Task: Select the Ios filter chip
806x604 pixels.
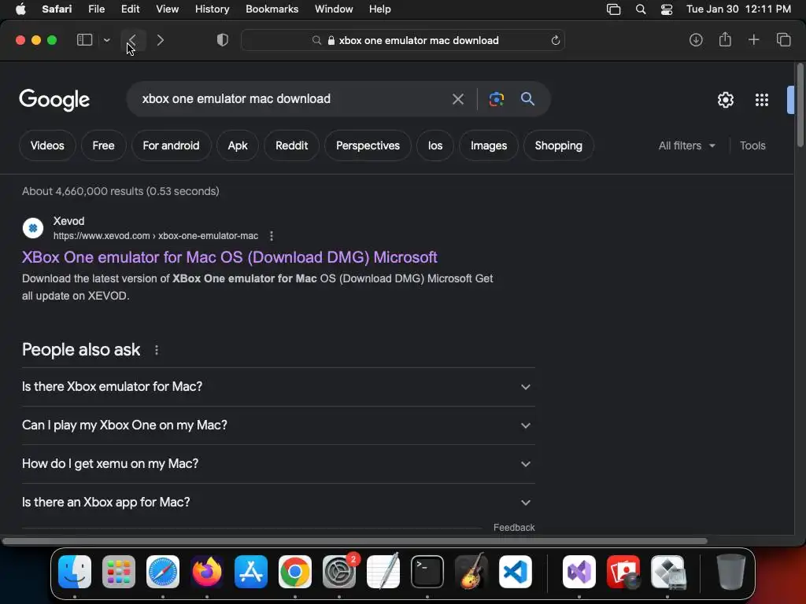Action: [x=435, y=145]
